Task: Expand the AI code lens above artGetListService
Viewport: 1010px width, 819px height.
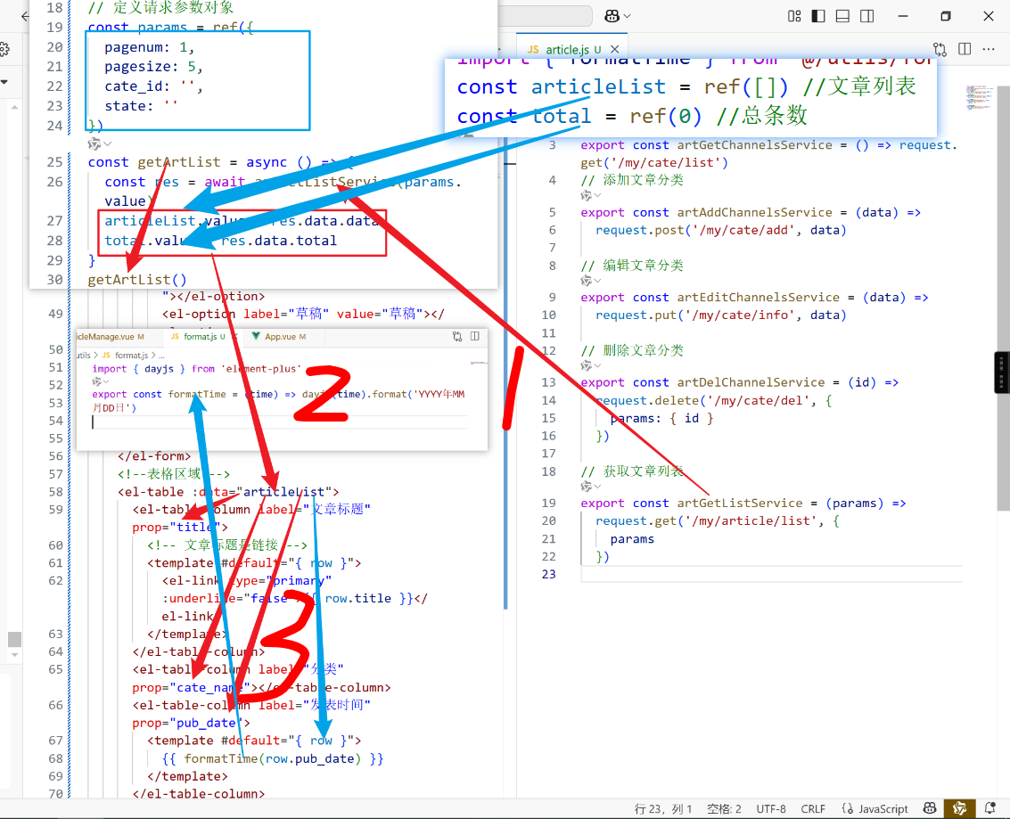Action: tap(590, 486)
